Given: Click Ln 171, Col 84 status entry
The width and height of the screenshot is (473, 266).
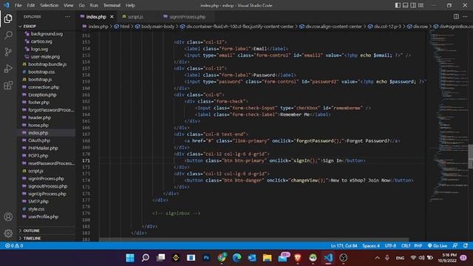Looking at the screenshot, I should [x=344, y=246].
